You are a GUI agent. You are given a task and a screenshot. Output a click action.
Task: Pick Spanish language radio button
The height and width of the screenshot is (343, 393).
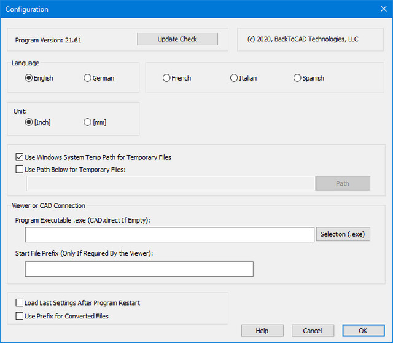297,78
